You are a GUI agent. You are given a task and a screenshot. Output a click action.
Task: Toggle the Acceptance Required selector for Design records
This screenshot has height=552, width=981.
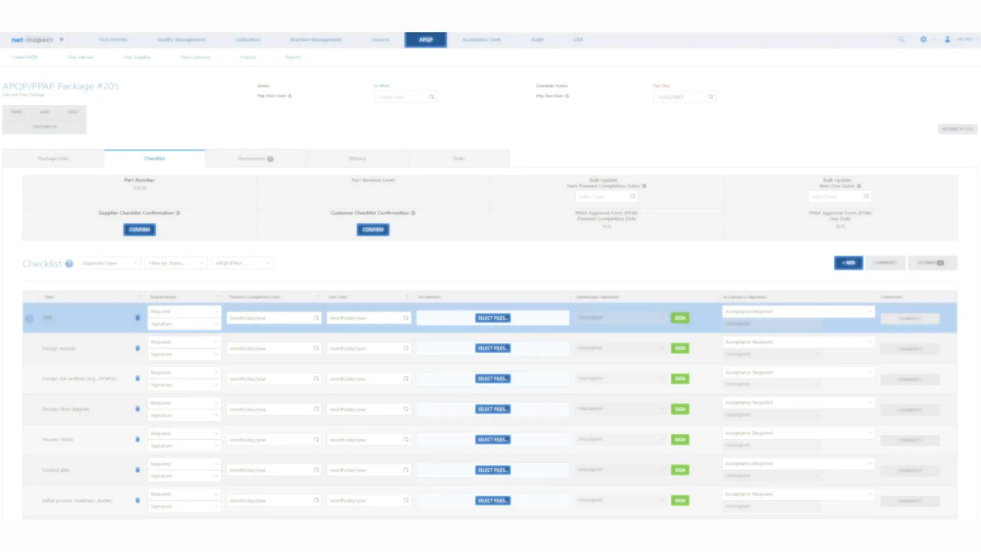click(798, 341)
